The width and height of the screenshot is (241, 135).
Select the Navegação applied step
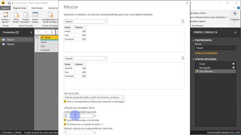215,67
